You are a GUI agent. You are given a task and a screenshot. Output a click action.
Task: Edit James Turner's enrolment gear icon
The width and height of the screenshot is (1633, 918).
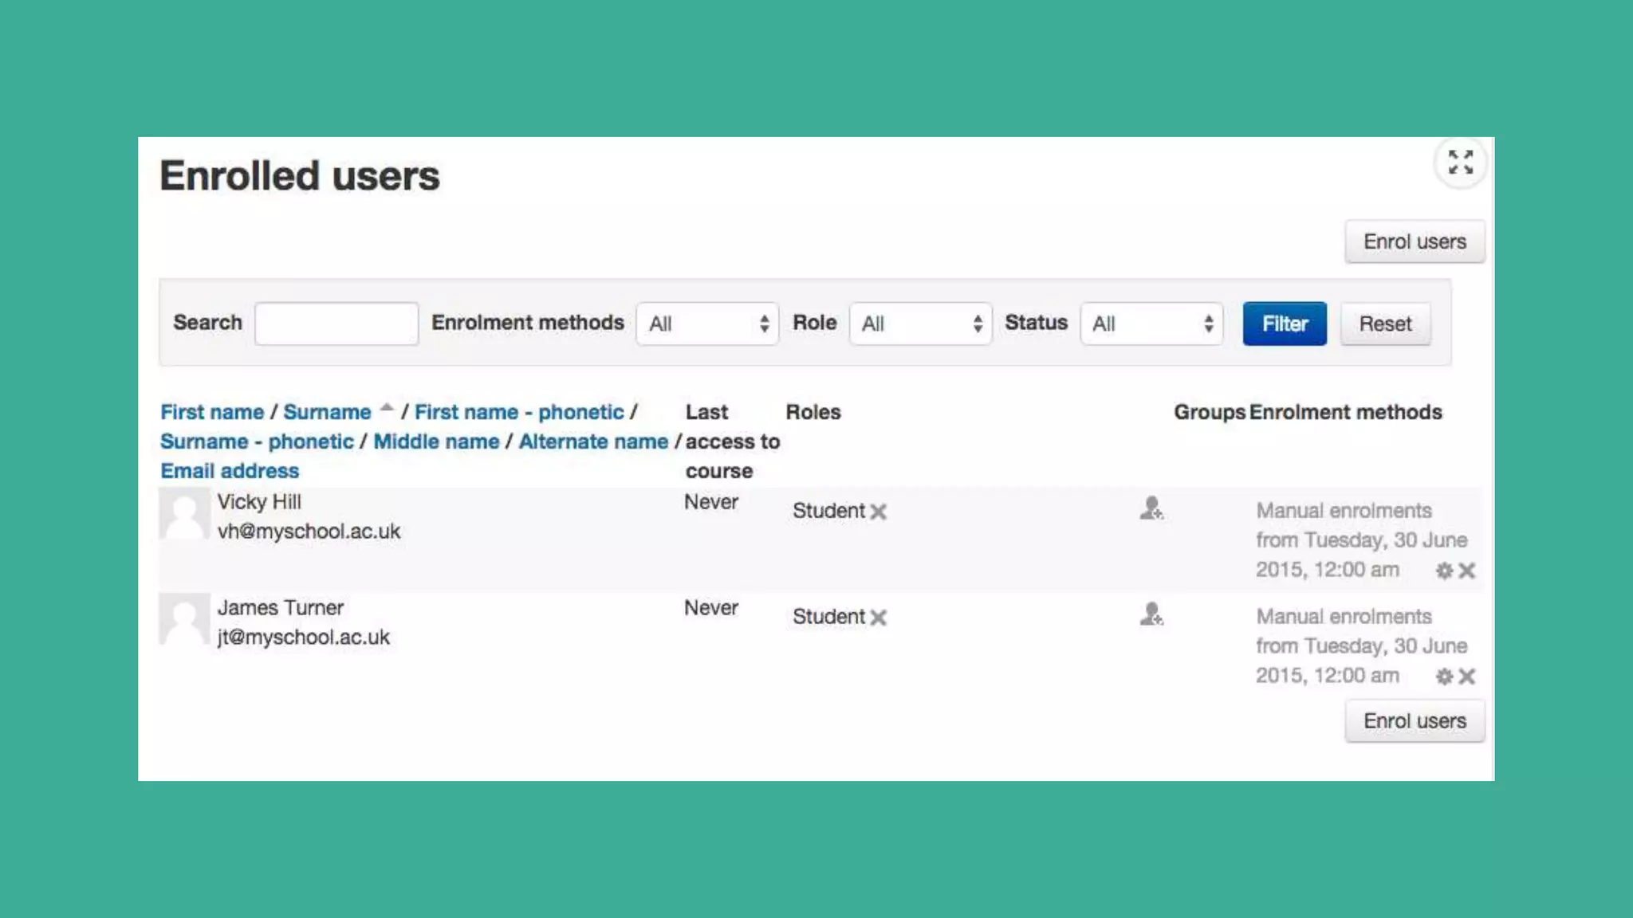tap(1443, 677)
